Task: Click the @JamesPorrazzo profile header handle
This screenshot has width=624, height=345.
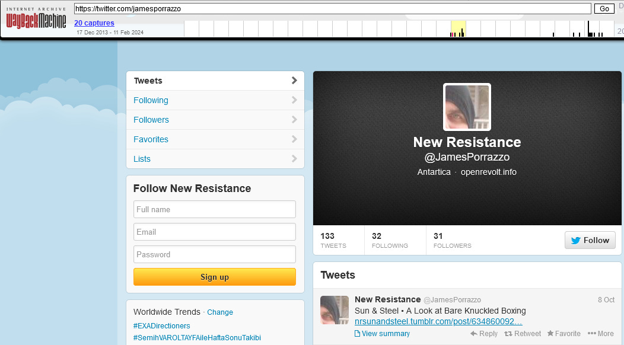Action: [x=467, y=157]
